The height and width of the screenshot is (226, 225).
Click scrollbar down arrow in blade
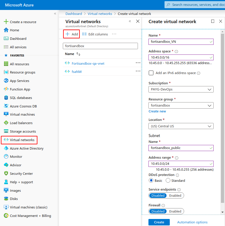[222, 212]
